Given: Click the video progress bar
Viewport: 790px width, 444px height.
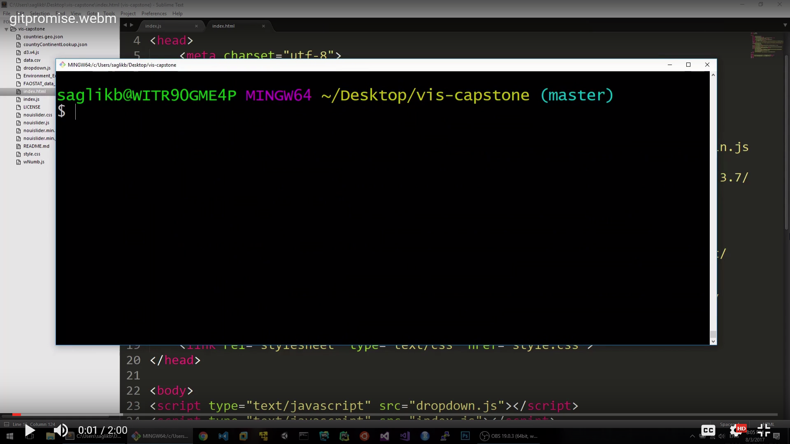Looking at the screenshot, I should point(395,414).
